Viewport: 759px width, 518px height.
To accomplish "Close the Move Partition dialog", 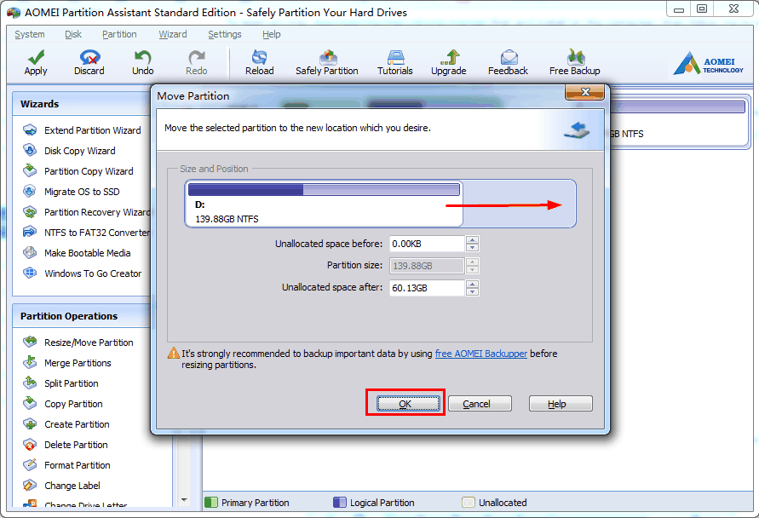I will coord(584,92).
